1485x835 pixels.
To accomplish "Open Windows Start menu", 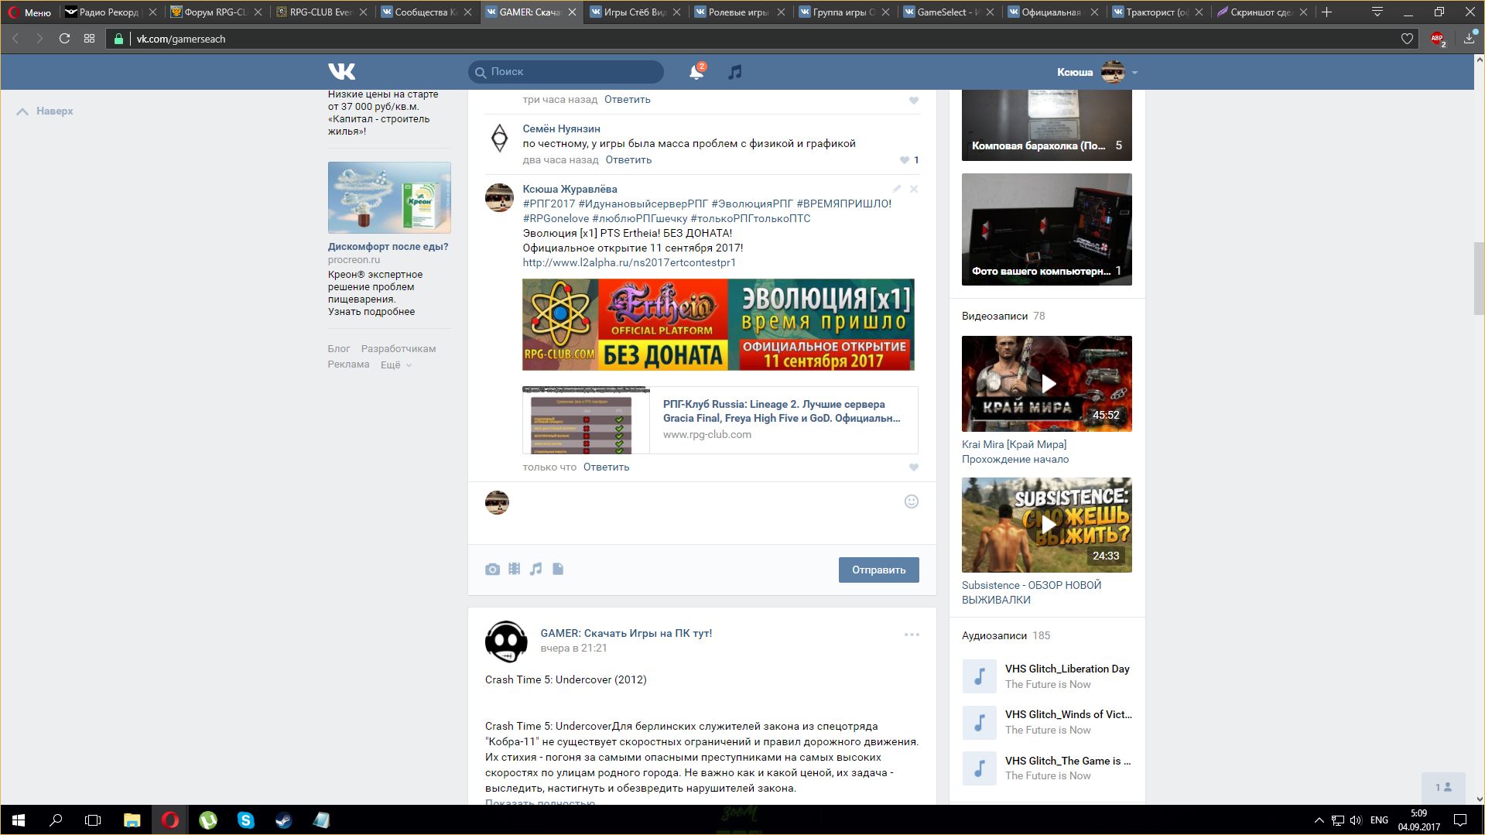I will coord(19,820).
